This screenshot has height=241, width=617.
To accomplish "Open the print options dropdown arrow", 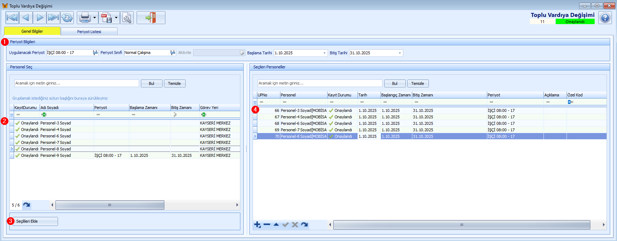I will click(x=94, y=18).
